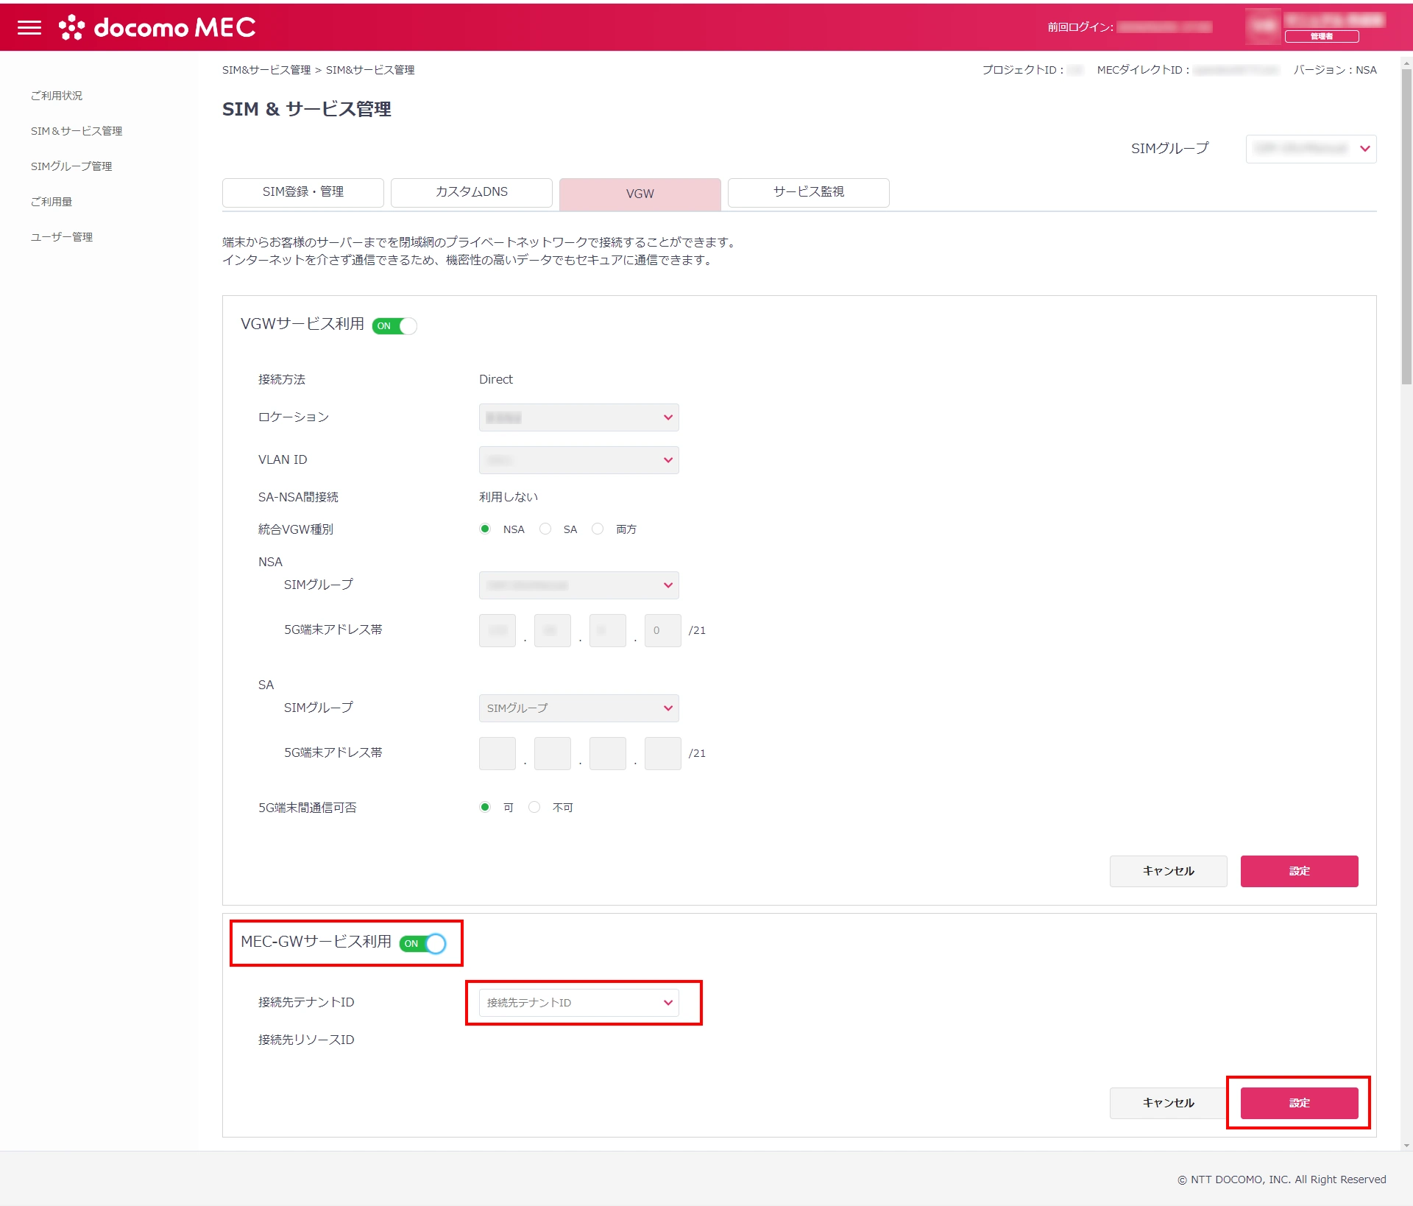The height and width of the screenshot is (1206, 1413).
Task: Expand 接続先テナントID dropdown
Action: [x=578, y=1002]
